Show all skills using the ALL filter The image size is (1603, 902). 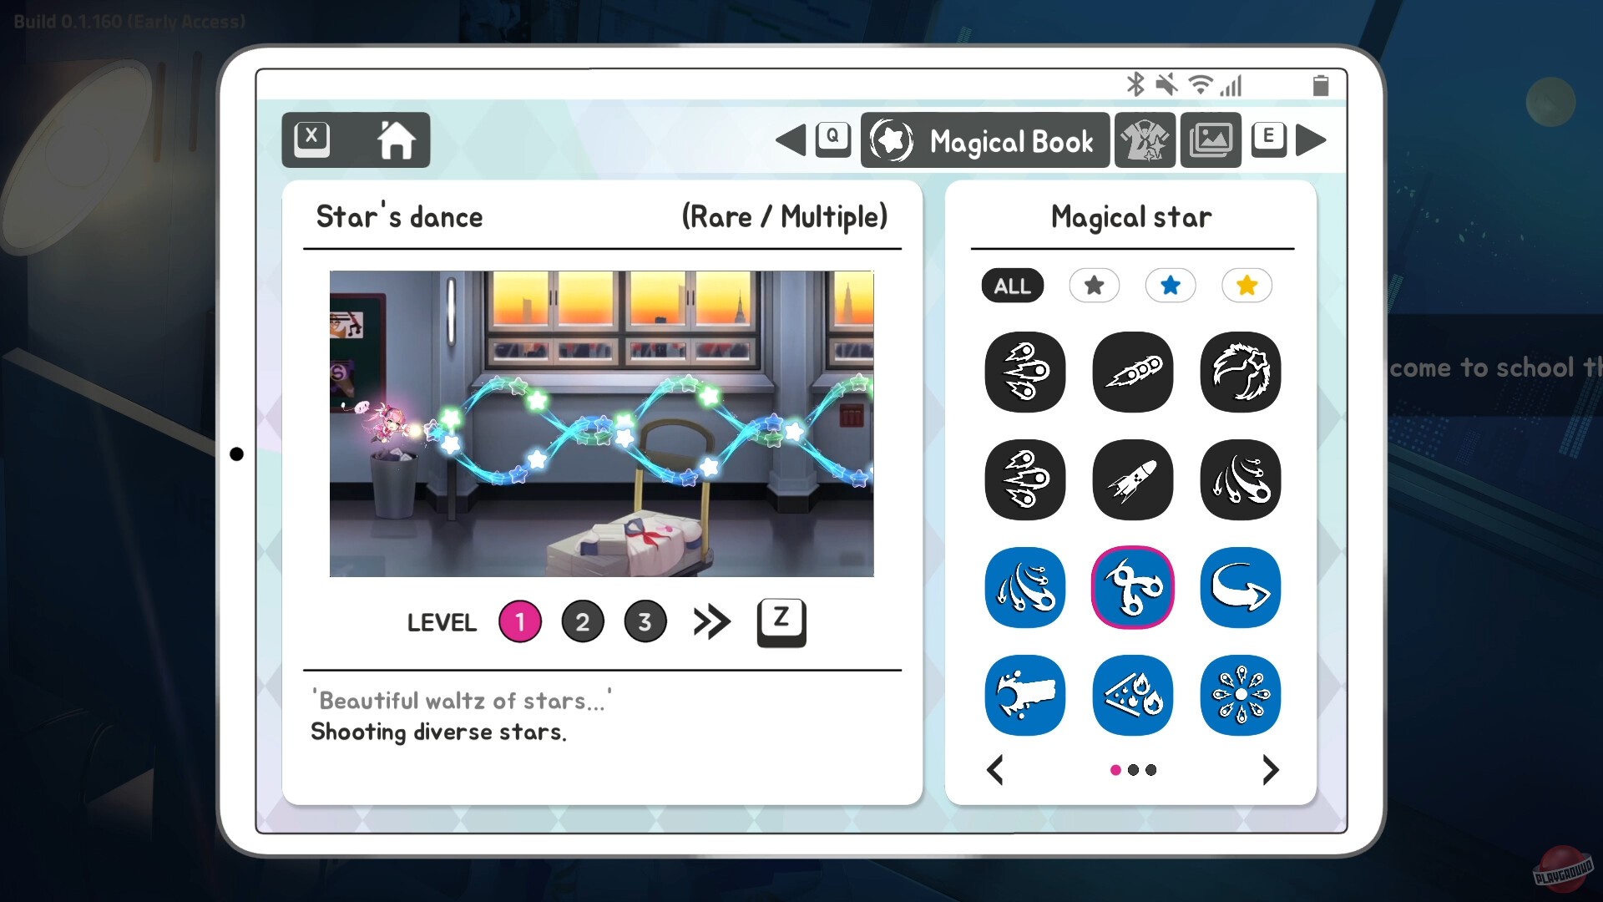click(1011, 286)
